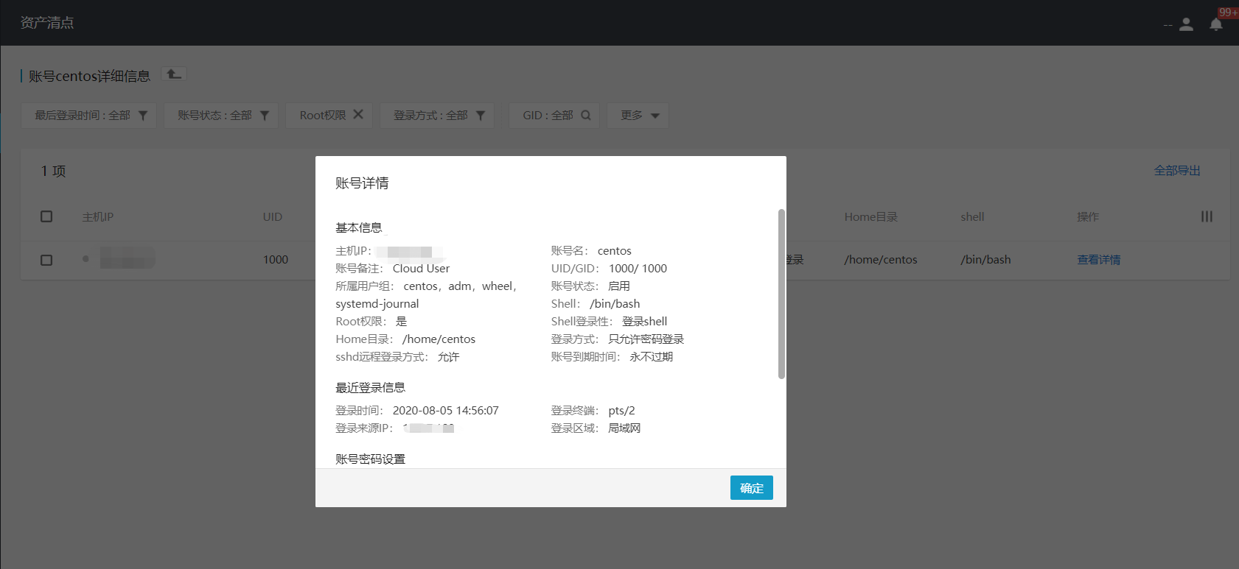Click the login time 2020-08-05 14:56:07
The height and width of the screenshot is (569, 1239).
(x=446, y=411)
